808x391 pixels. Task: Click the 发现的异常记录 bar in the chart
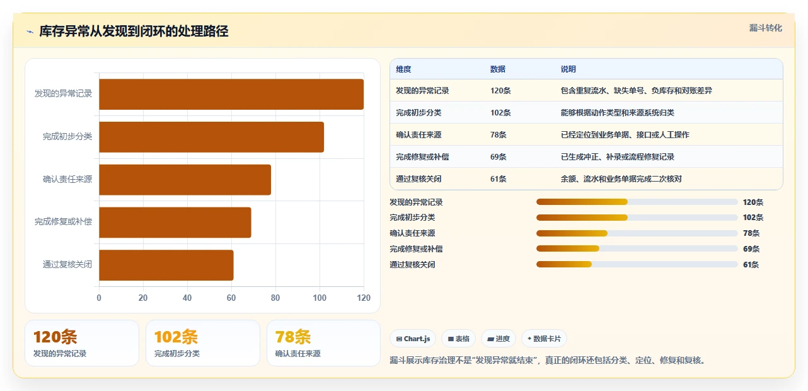coord(231,94)
